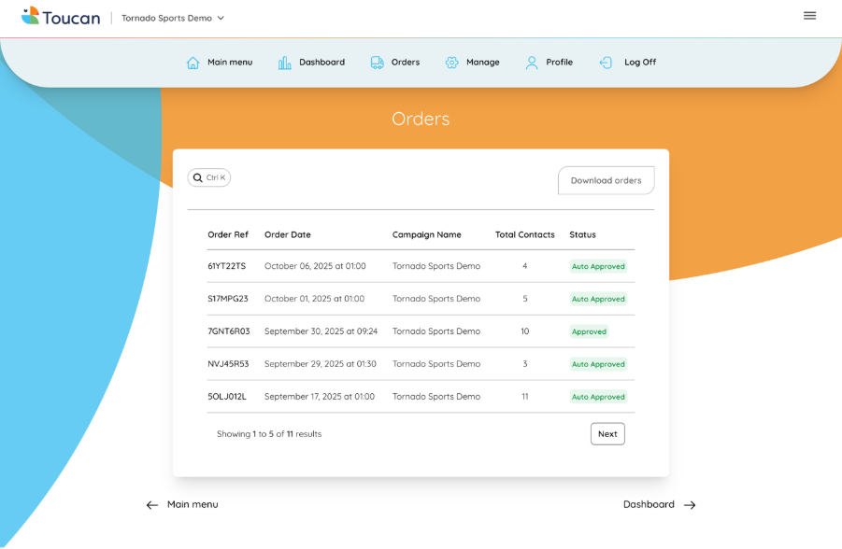This screenshot has height=549, width=842.
Task: Focus the Ctrl K search field
Action: [216, 177]
